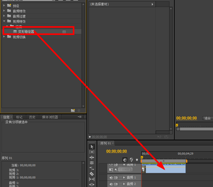Screen dimensions: 213x187
Task: Close the 信息 panel tab
Action: click(11, 117)
